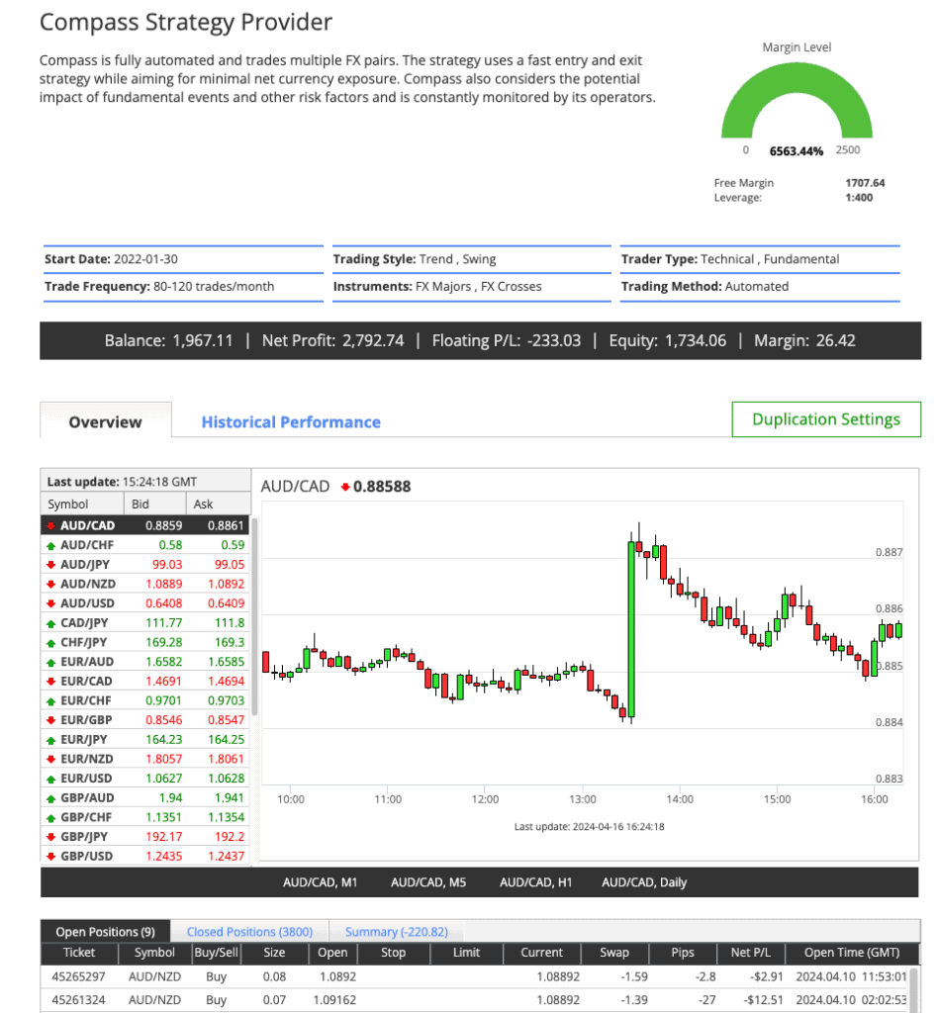Click the red arrow icon beside AUD/USD
The height and width of the screenshot is (1013, 939).
50,604
